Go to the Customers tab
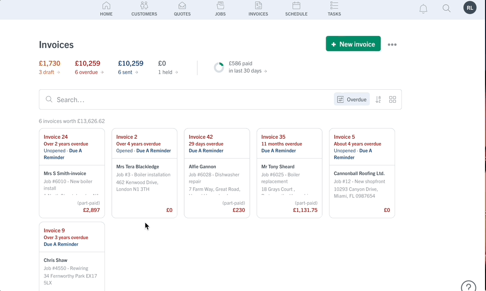The image size is (486, 291). 144,9
